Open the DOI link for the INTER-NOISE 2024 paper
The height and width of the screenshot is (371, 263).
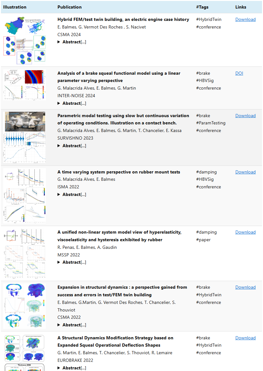click(239, 73)
